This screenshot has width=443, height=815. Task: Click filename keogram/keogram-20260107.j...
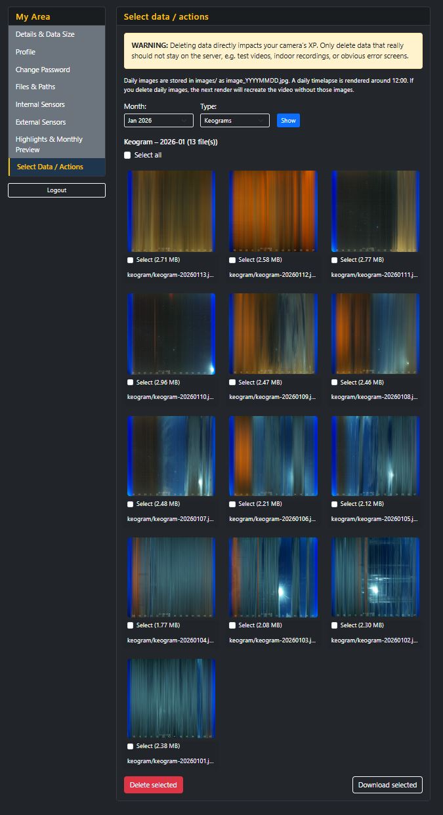coord(171,519)
